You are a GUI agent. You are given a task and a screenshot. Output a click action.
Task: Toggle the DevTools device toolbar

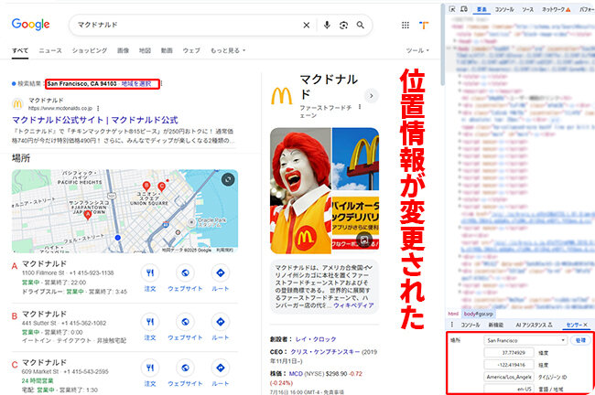(x=464, y=9)
